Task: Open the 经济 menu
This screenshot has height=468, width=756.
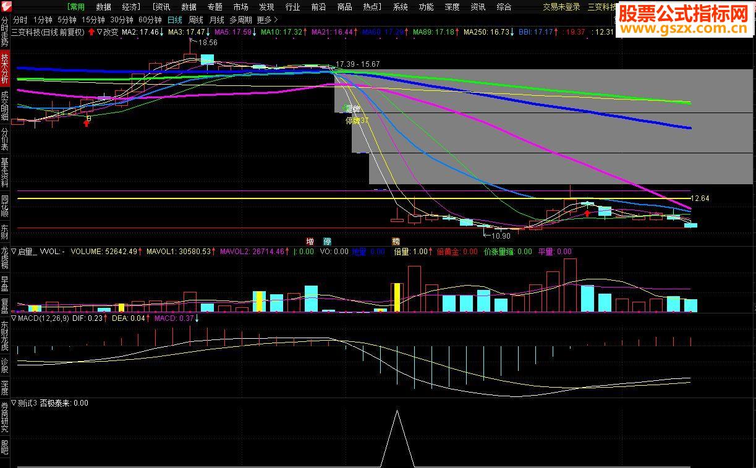Action: coord(132,7)
